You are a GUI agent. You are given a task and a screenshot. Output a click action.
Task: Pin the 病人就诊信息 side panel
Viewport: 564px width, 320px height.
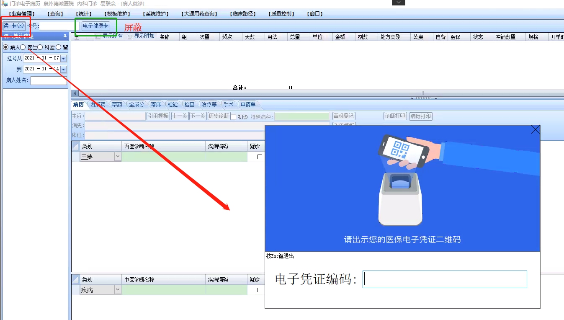click(x=65, y=36)
